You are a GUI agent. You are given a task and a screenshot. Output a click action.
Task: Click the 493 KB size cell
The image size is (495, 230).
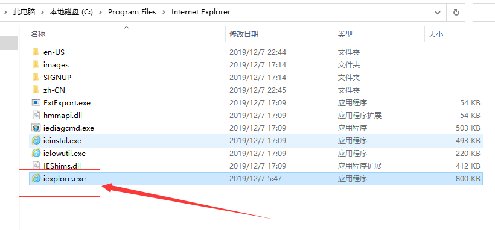tap(468, 140)
